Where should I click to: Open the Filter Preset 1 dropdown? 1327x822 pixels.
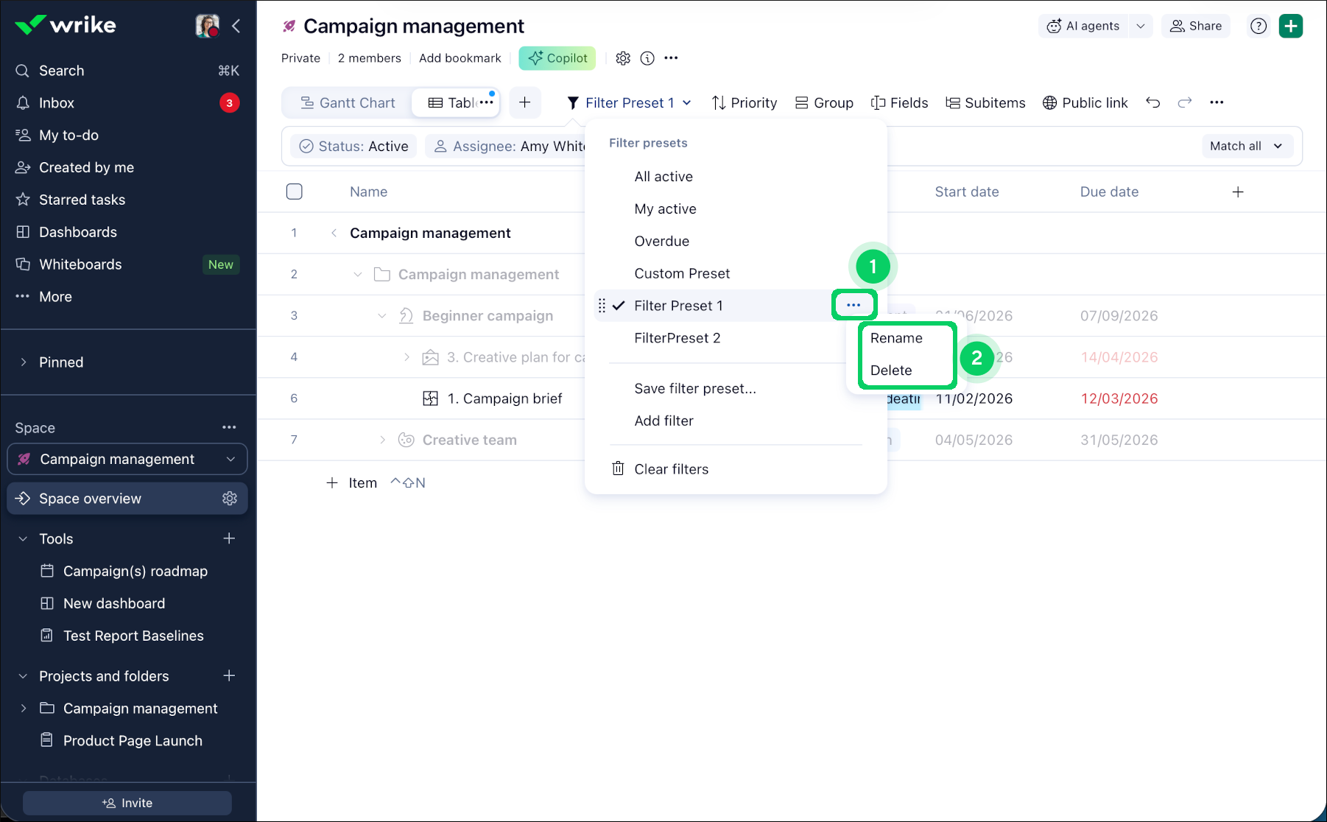pos(629,103)
